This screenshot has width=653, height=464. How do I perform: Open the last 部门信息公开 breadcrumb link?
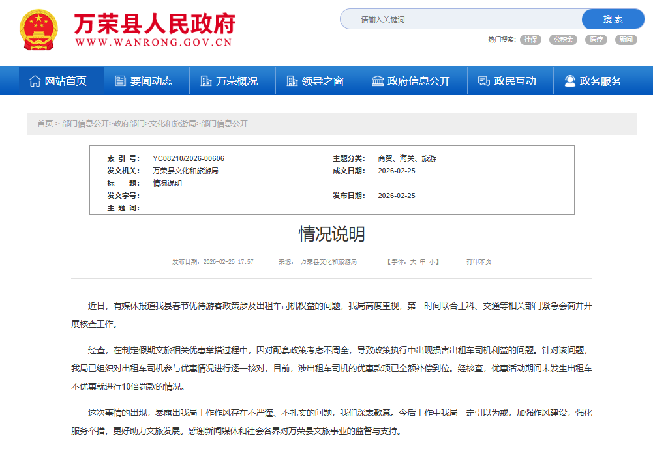[224, 124]
